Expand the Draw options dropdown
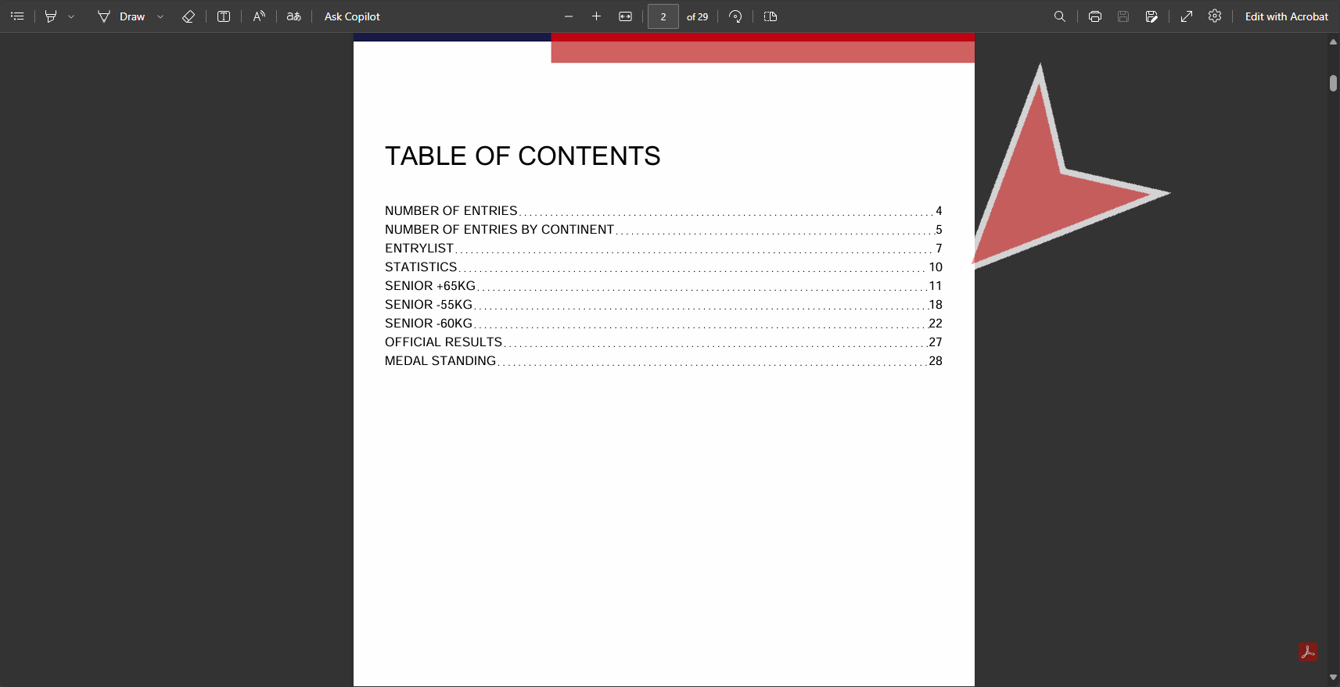The height and width of the screenshot is (687, 1340). [x=160, y=16]
